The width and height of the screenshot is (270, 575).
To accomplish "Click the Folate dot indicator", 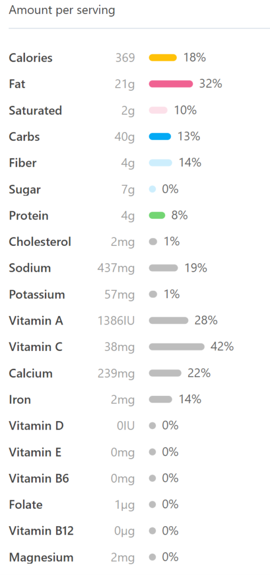I will tap(153, 505).
